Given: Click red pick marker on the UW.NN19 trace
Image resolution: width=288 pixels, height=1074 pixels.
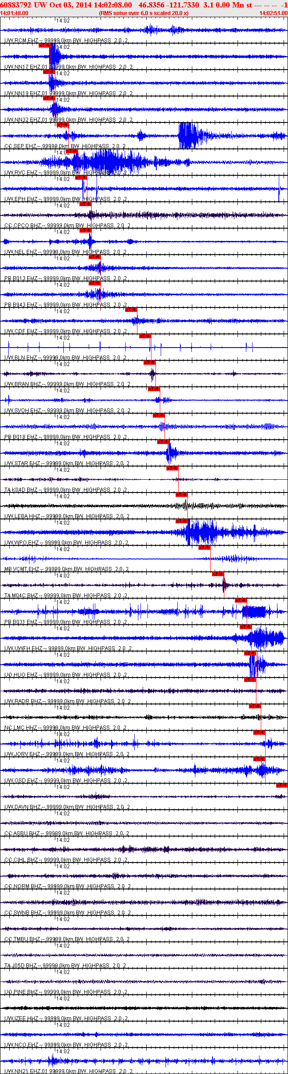Looking at the screenshot, I should point(49,71).
